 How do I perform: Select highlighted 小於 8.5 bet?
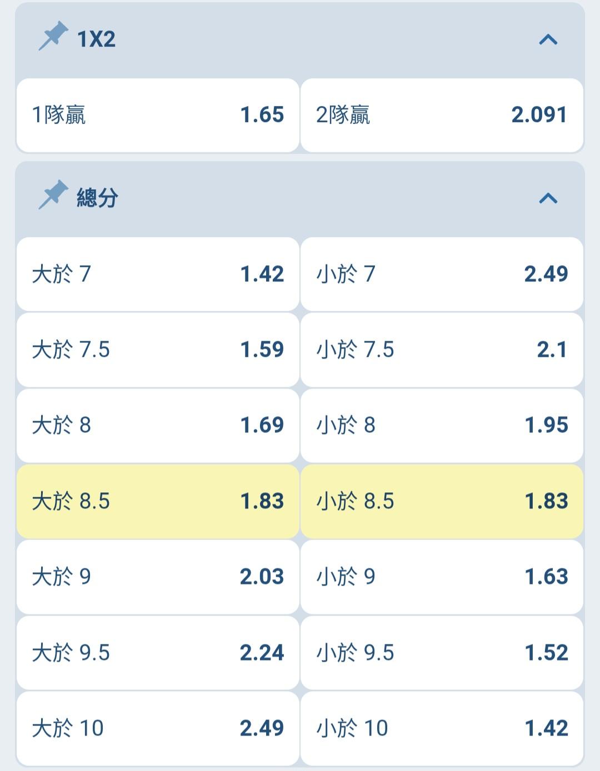pyautogui.click(x=442, y=501)
